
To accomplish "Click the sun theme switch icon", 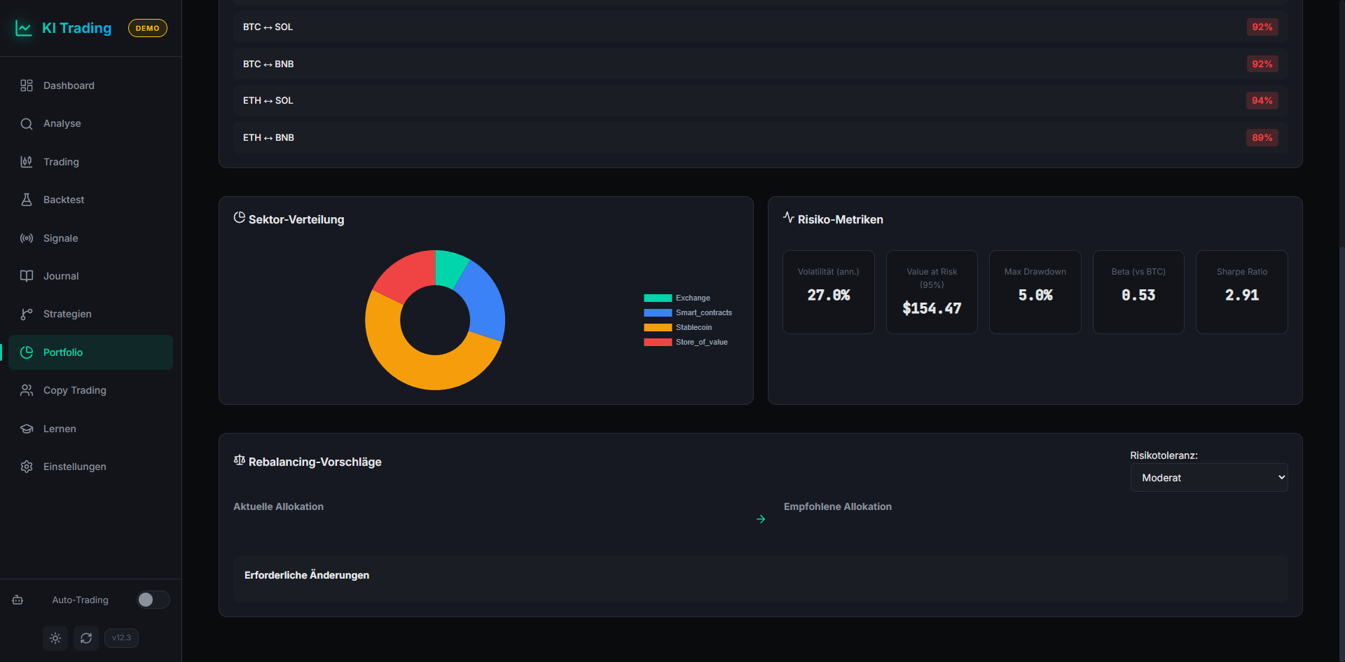I will coord(55,638).
